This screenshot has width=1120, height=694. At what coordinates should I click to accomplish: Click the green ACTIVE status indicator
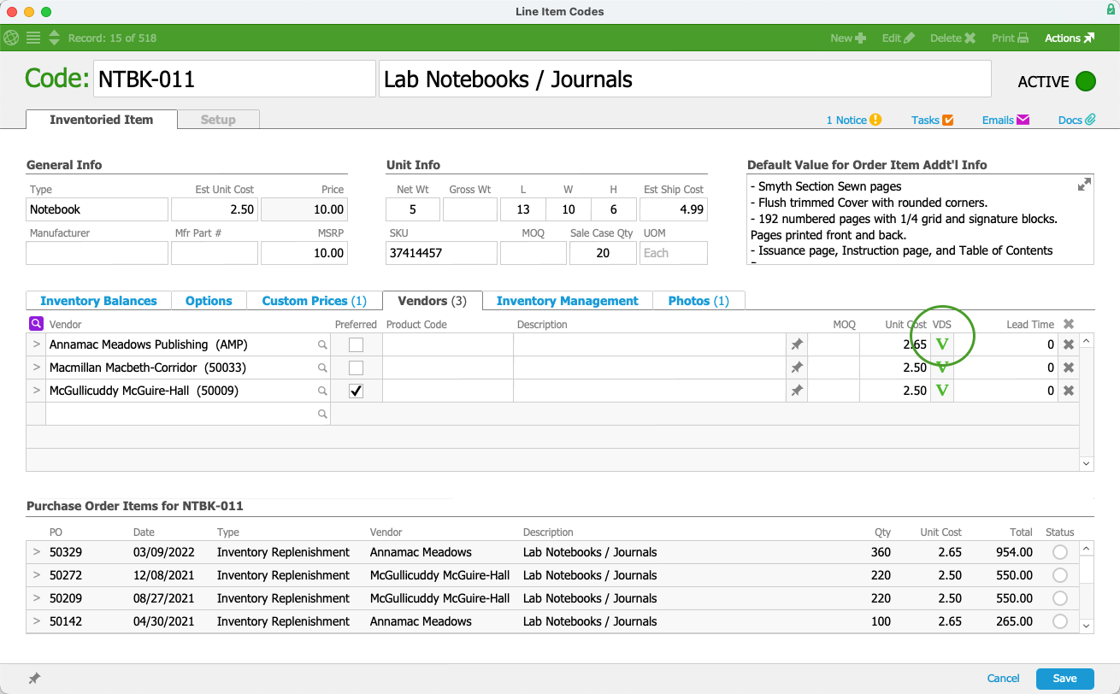[1085, 81]
